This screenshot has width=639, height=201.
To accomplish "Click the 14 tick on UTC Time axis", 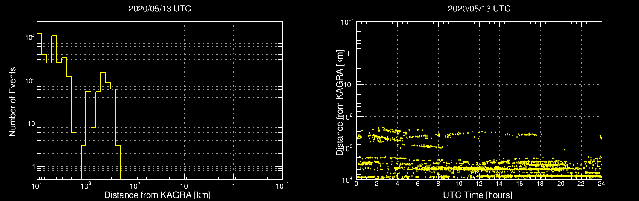I will coord(499,184).
